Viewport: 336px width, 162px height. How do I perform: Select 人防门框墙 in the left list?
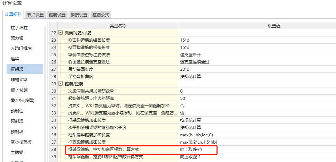[x=21, y=48]
